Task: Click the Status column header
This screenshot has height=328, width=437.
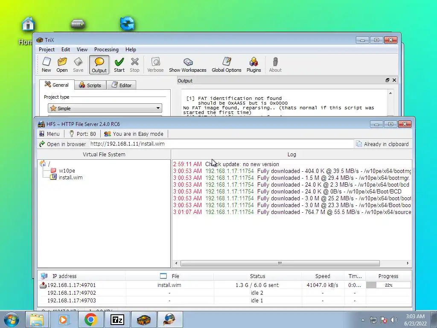Action: (257, 276)
